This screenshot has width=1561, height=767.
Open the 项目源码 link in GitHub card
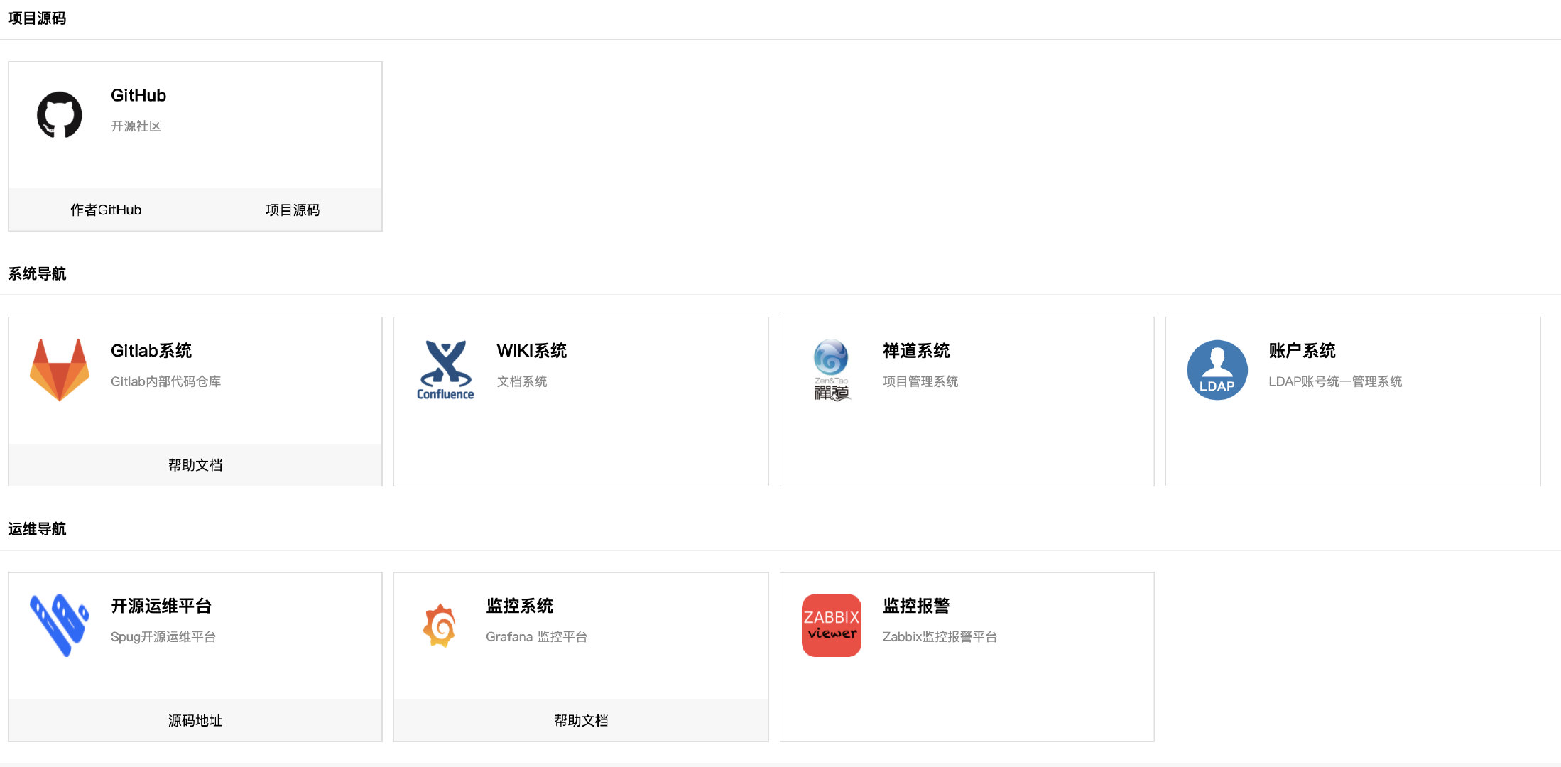coord(292,210)
